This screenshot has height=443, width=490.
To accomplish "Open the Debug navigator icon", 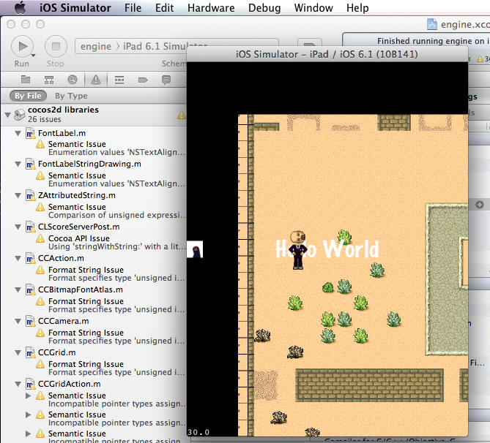I will pyautogui.click(x=119, y=79).
